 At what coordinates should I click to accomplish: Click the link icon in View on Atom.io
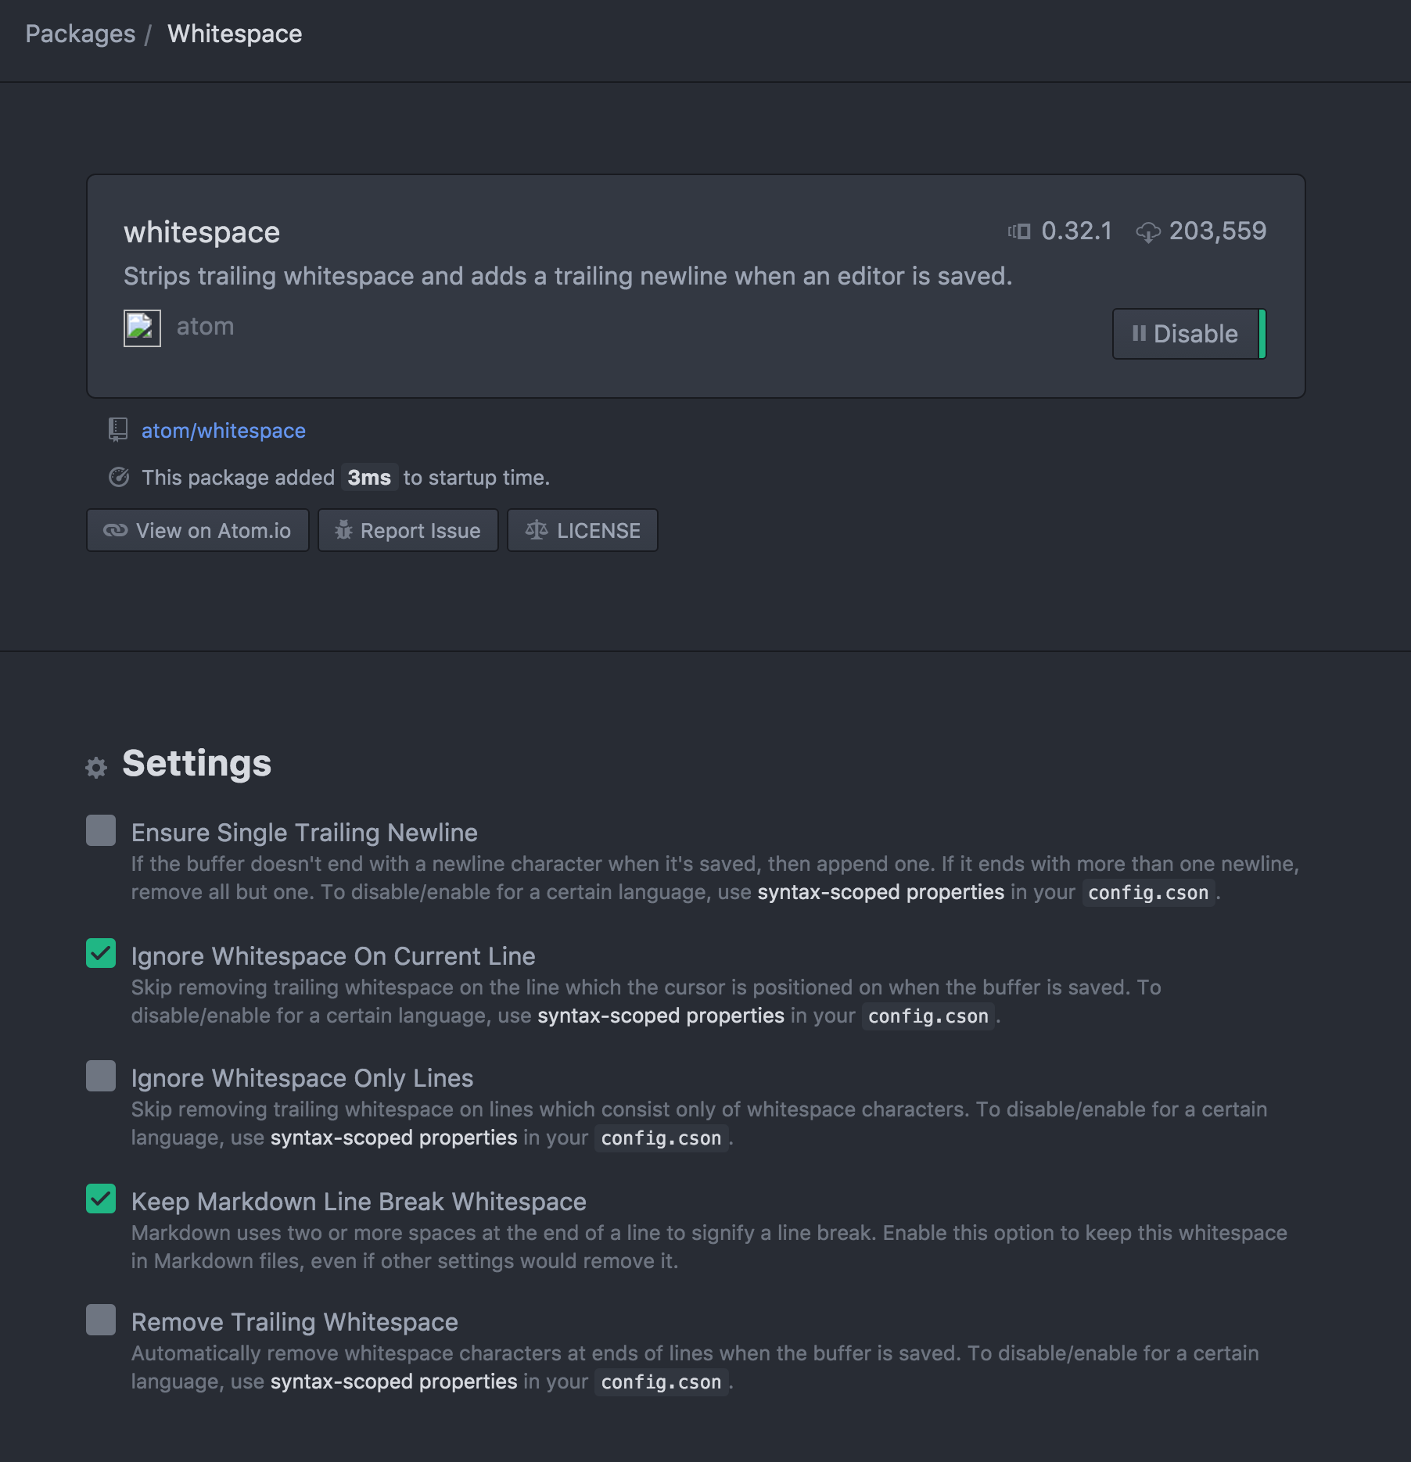[x=116, y=530]
